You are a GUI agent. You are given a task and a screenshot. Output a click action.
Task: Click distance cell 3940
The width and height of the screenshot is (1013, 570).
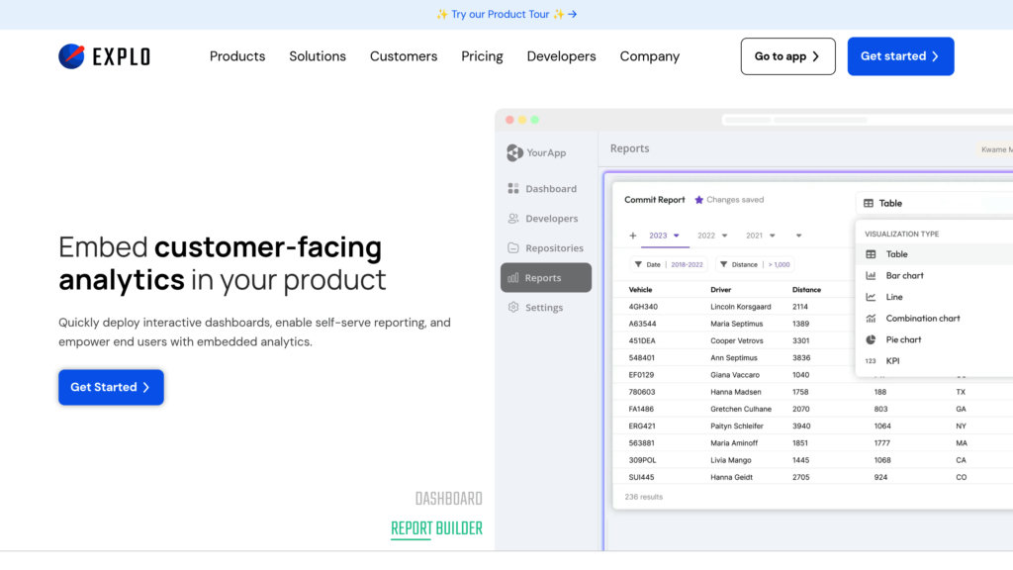pyautogui.click(x=800, y=426)
